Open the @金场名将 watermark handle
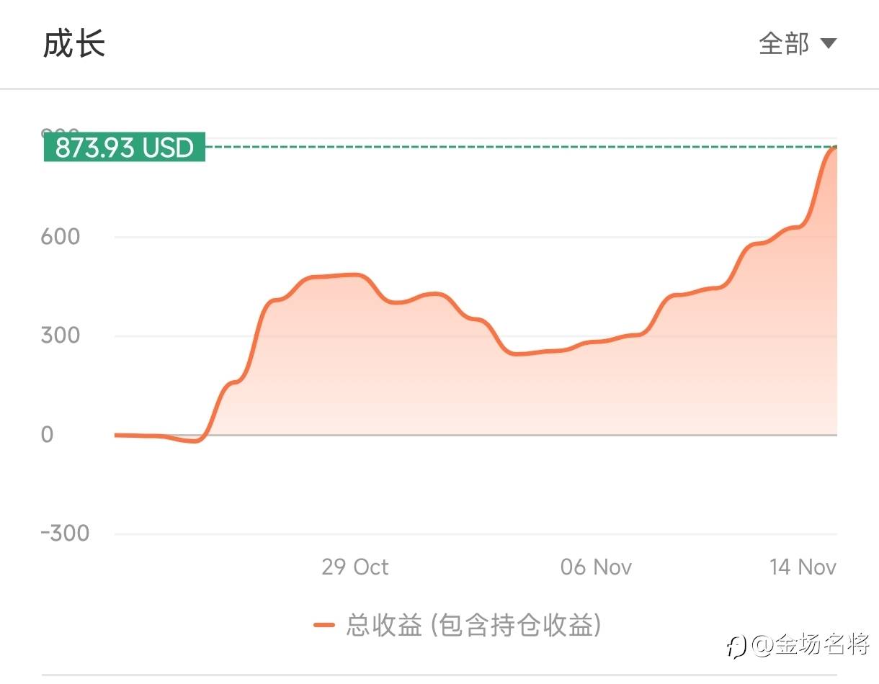Image resolution: width=879 pixels, height=684 pixels. tap(811, 645)
